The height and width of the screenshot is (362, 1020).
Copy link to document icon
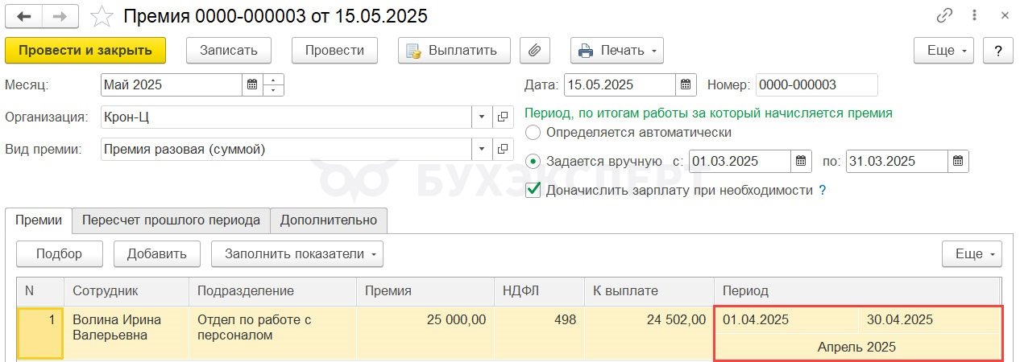pos(944,16)
